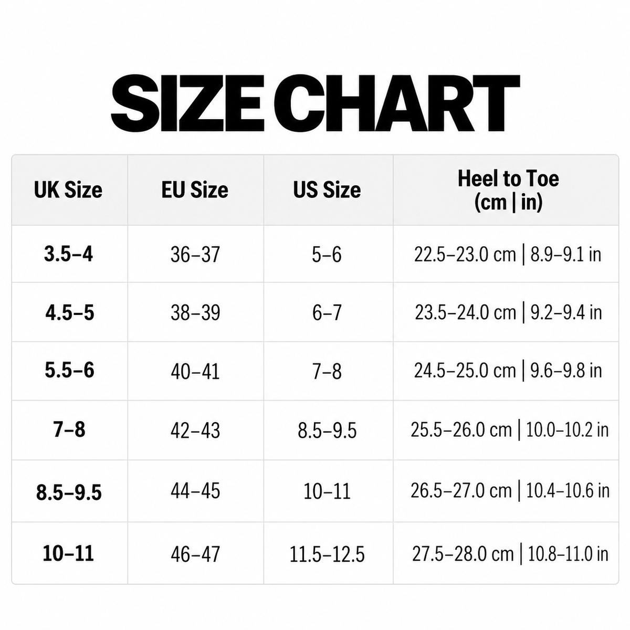Click the UK size 7–8 cell

(x=69, y=430)
